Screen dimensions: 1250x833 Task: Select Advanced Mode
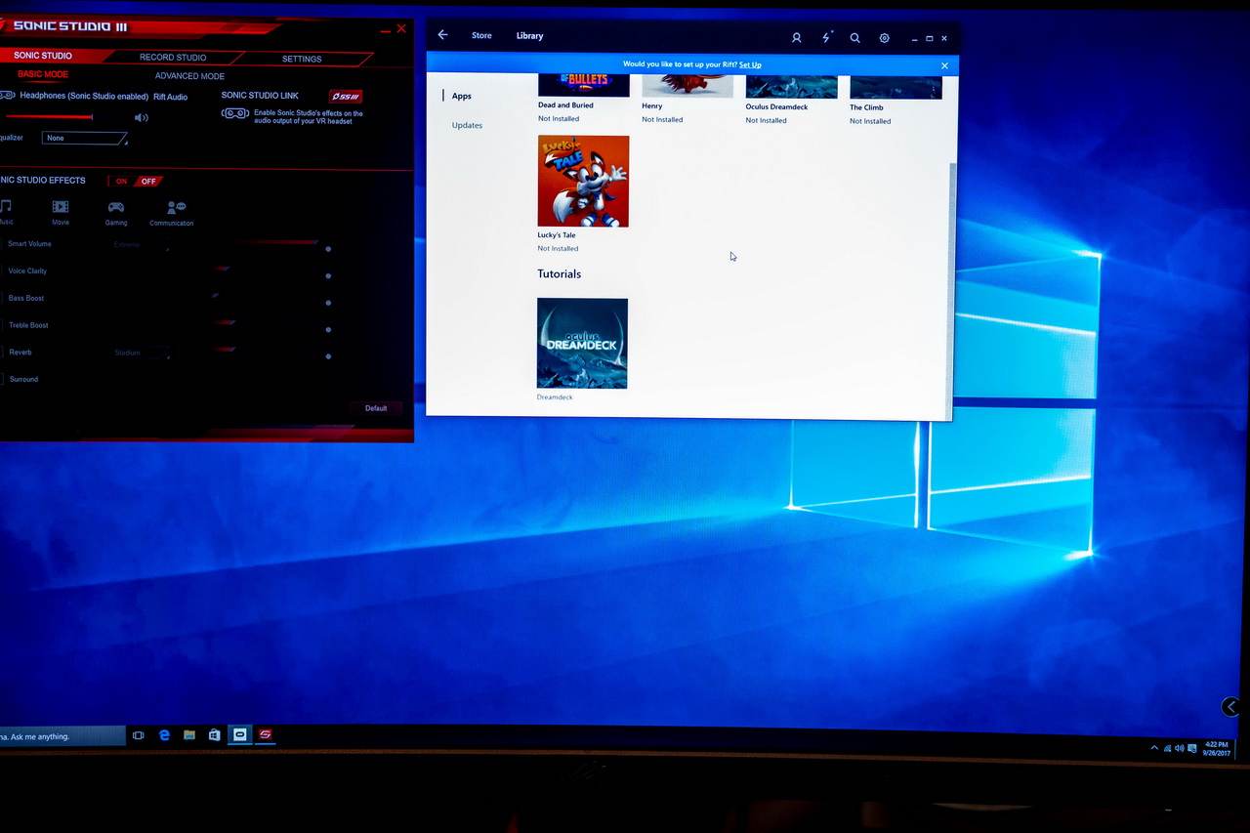(x=189, y=76)
